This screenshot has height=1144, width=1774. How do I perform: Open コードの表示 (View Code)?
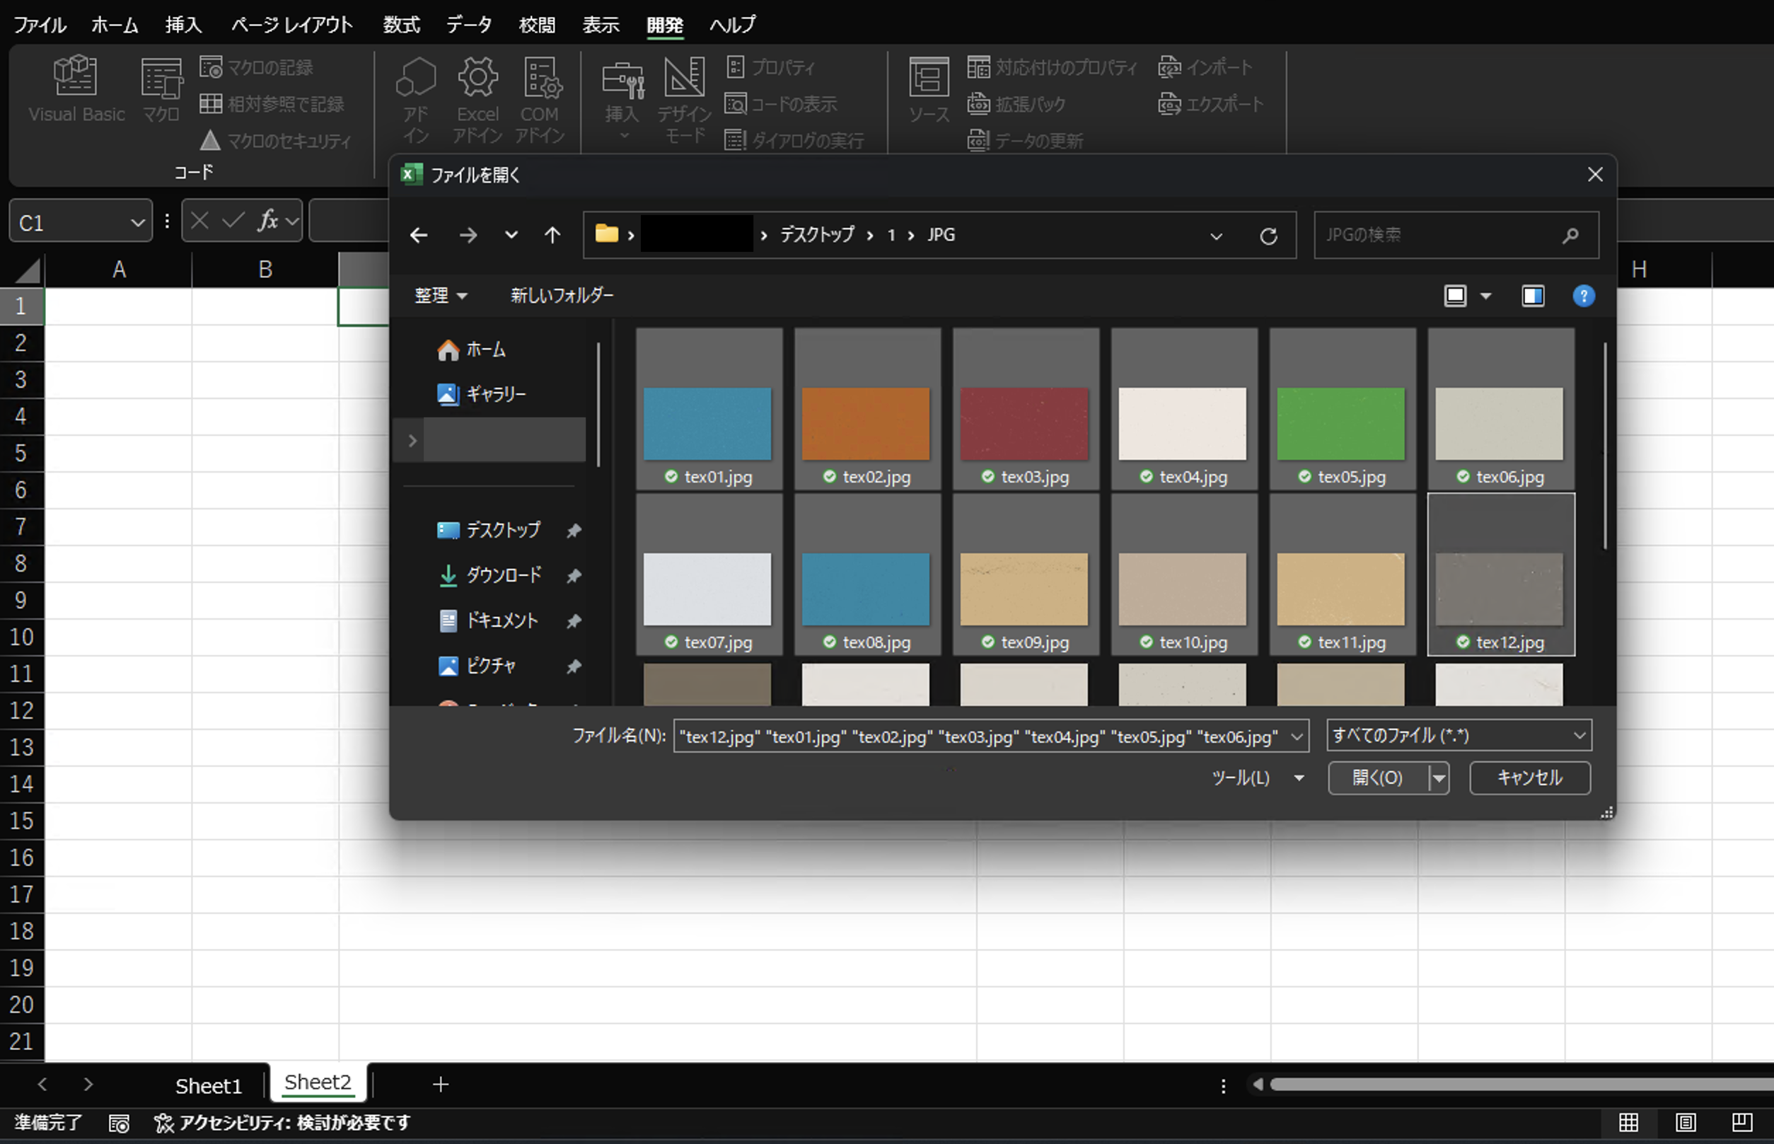pyautogui.click(x=781, y=104)
